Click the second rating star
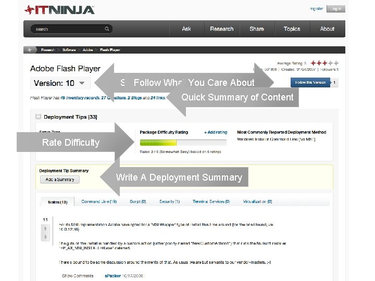Screen dimensions: 375x281 [x=319, y=63]
